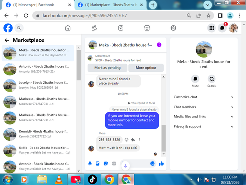Attach a photo file
The height and width of the screenshot is (185, 246).
point(98,163)
